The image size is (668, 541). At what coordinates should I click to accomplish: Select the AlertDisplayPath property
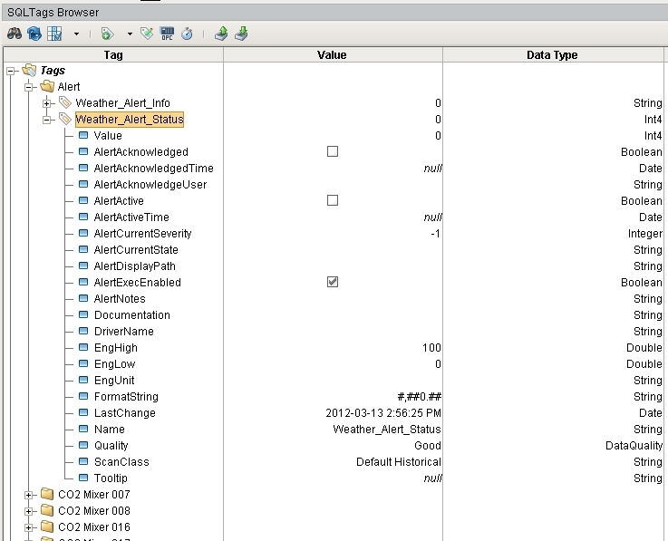coord(135,266)
